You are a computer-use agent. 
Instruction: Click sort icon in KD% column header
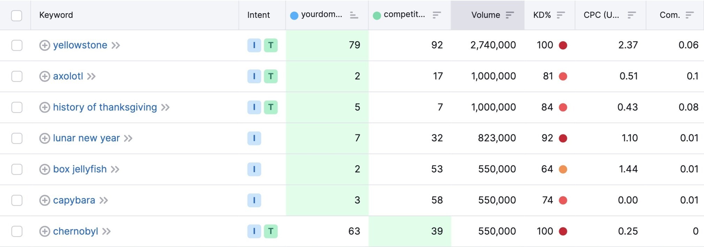(561, 15)
